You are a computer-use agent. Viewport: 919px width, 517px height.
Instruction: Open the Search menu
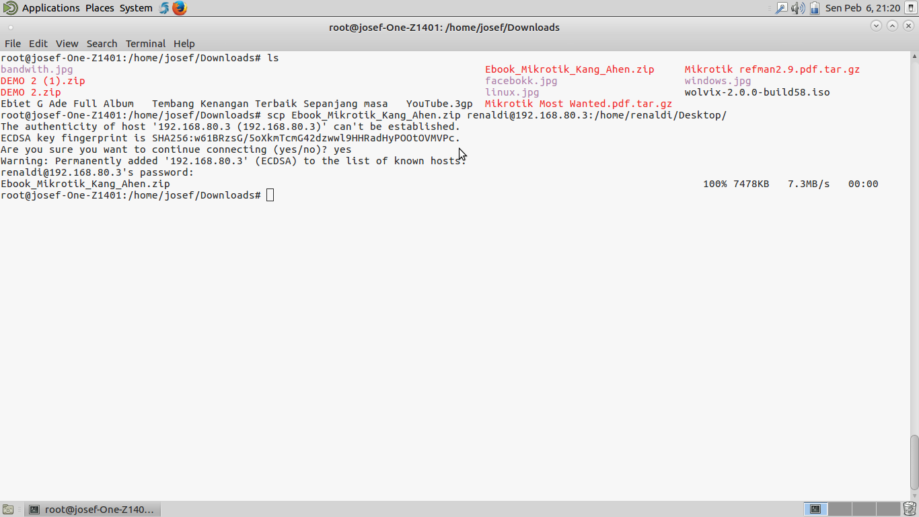(x=102, y=43)
